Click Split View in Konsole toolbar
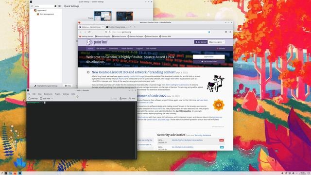The height and width of the screenshot is (175, 311). pyautogui.click(x=45, y=99)
